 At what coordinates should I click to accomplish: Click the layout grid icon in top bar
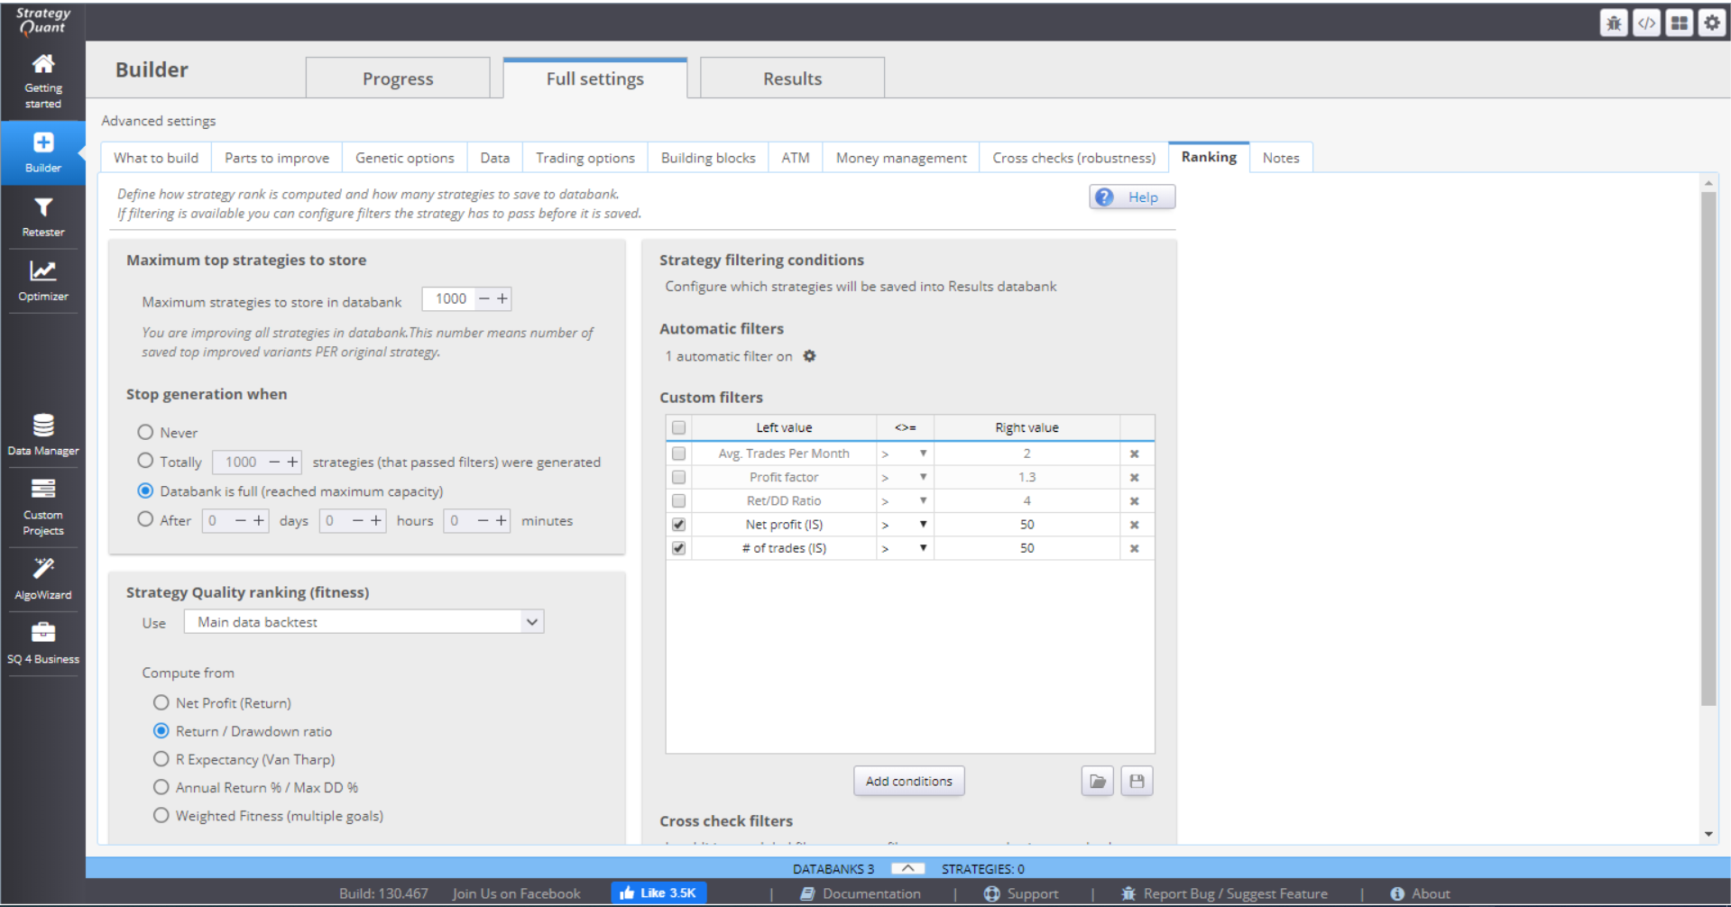[x=1679, y=23]
